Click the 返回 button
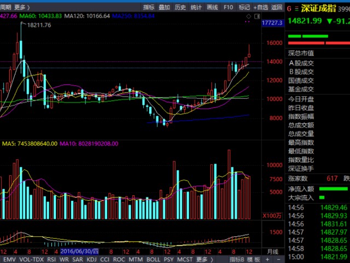 [277, 7]
